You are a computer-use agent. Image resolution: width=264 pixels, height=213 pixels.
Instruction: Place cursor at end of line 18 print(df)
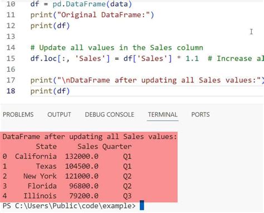(x=70, y=91)
